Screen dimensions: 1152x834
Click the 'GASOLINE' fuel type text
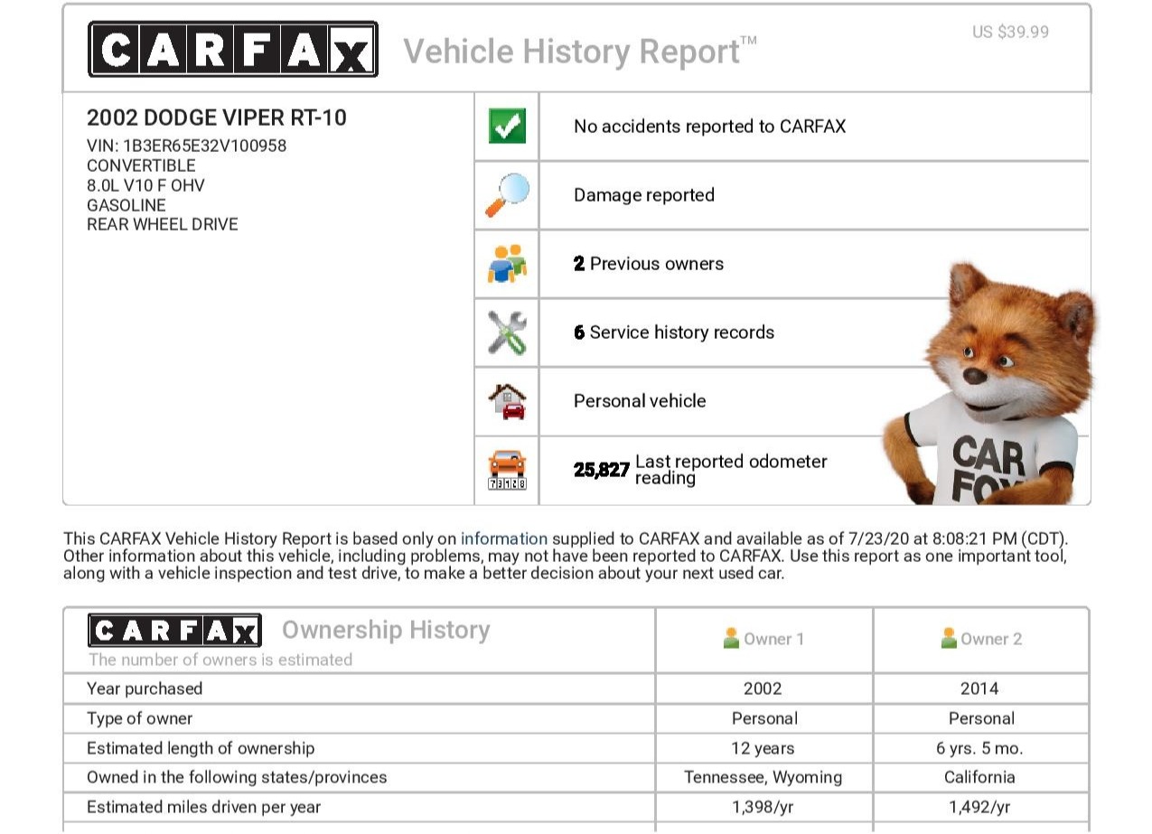(126, 205)
